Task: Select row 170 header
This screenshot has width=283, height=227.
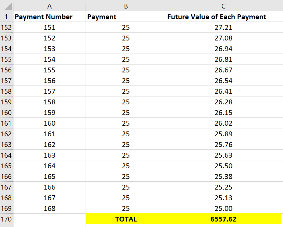Action: coord(6,219)
